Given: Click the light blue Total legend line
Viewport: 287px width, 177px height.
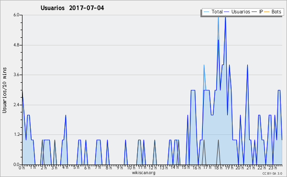Looking at the screenshot, I should tap(206, 12).
